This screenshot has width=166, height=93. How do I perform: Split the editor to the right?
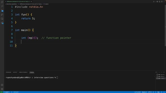tap(162, 2)
